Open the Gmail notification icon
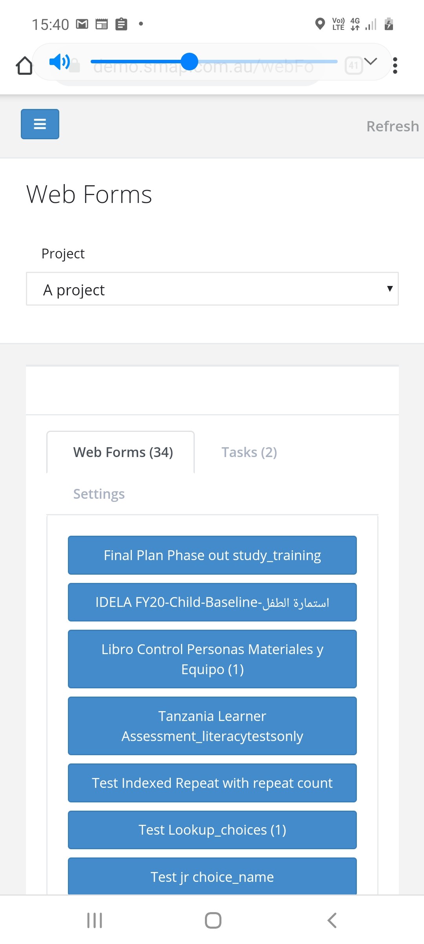Viewport: 424px width, 944px height. pyautogui.click(x=82, y=24)
